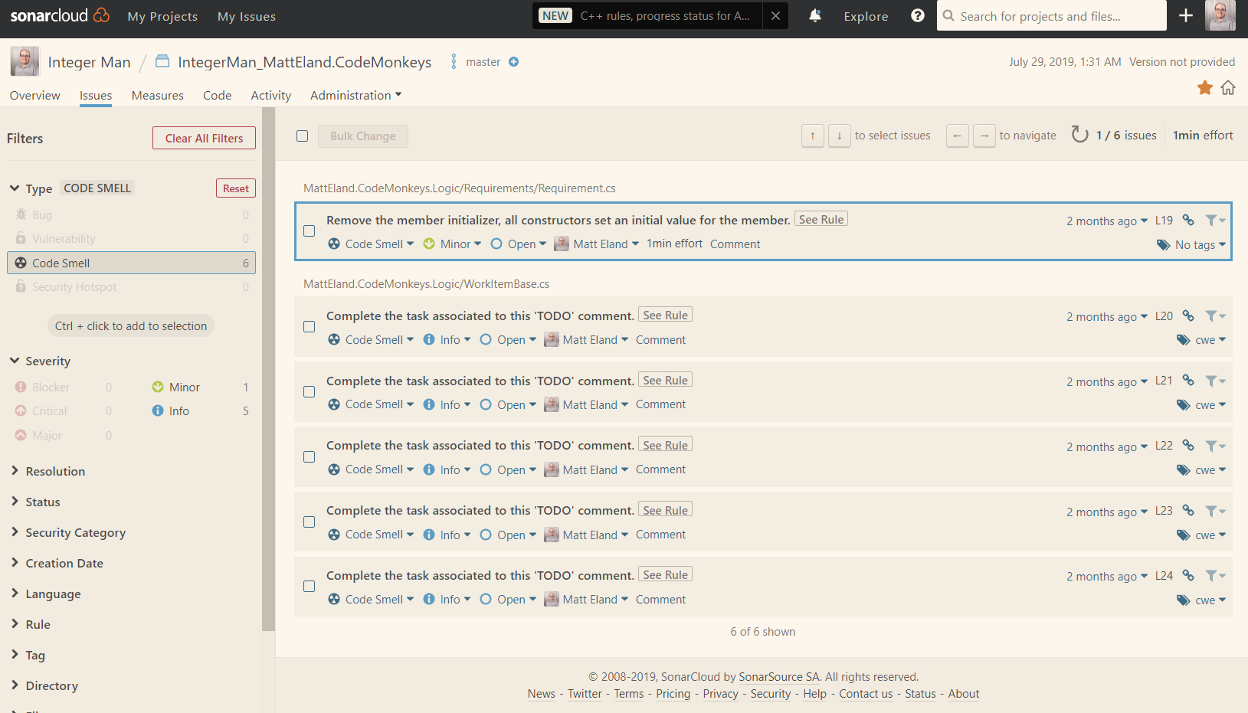Expand the Resolution filter section
The height and width of the screenshot is (713, 1248).
54,471
